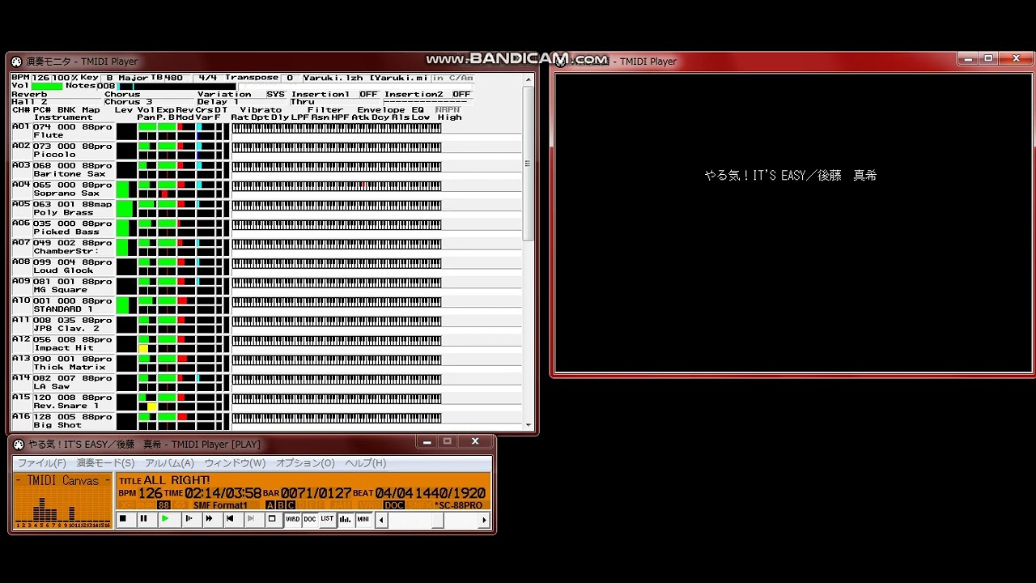
Task: Click the Transpose value field
Action: coord(290,78)
